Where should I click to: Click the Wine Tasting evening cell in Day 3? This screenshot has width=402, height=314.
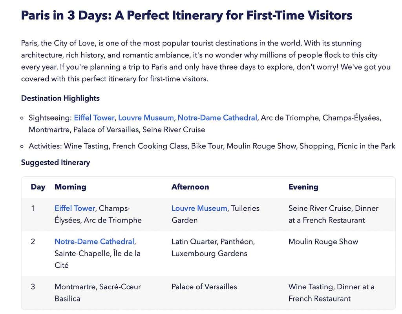(331, 292)
